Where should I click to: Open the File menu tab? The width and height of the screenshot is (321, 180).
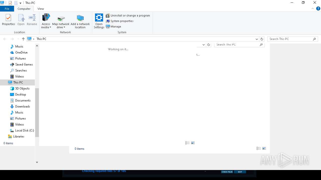click(x=7, y=9)
